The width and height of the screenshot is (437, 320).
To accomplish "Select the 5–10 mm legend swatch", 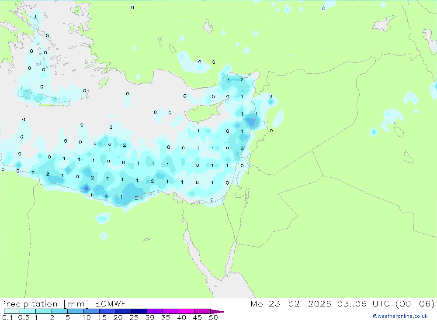I will tap(75, 311).
